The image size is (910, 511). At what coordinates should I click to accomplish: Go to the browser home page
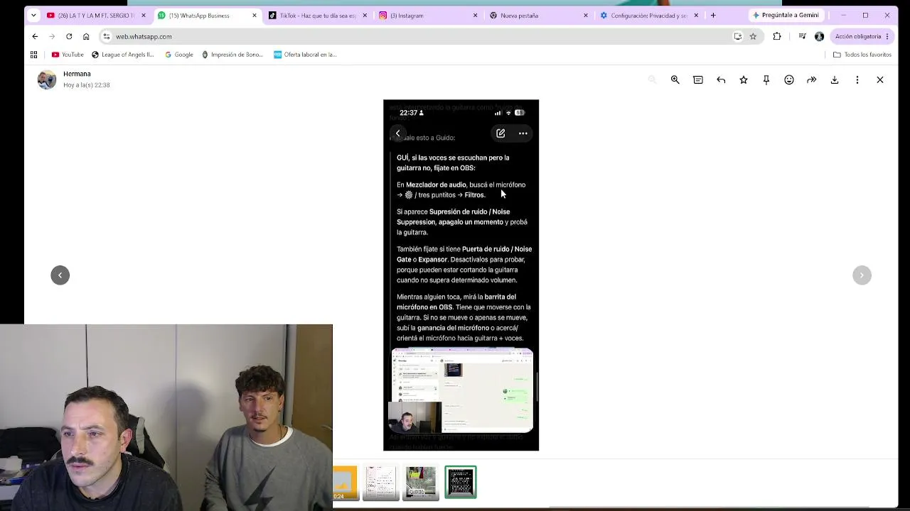click(86, 36)
